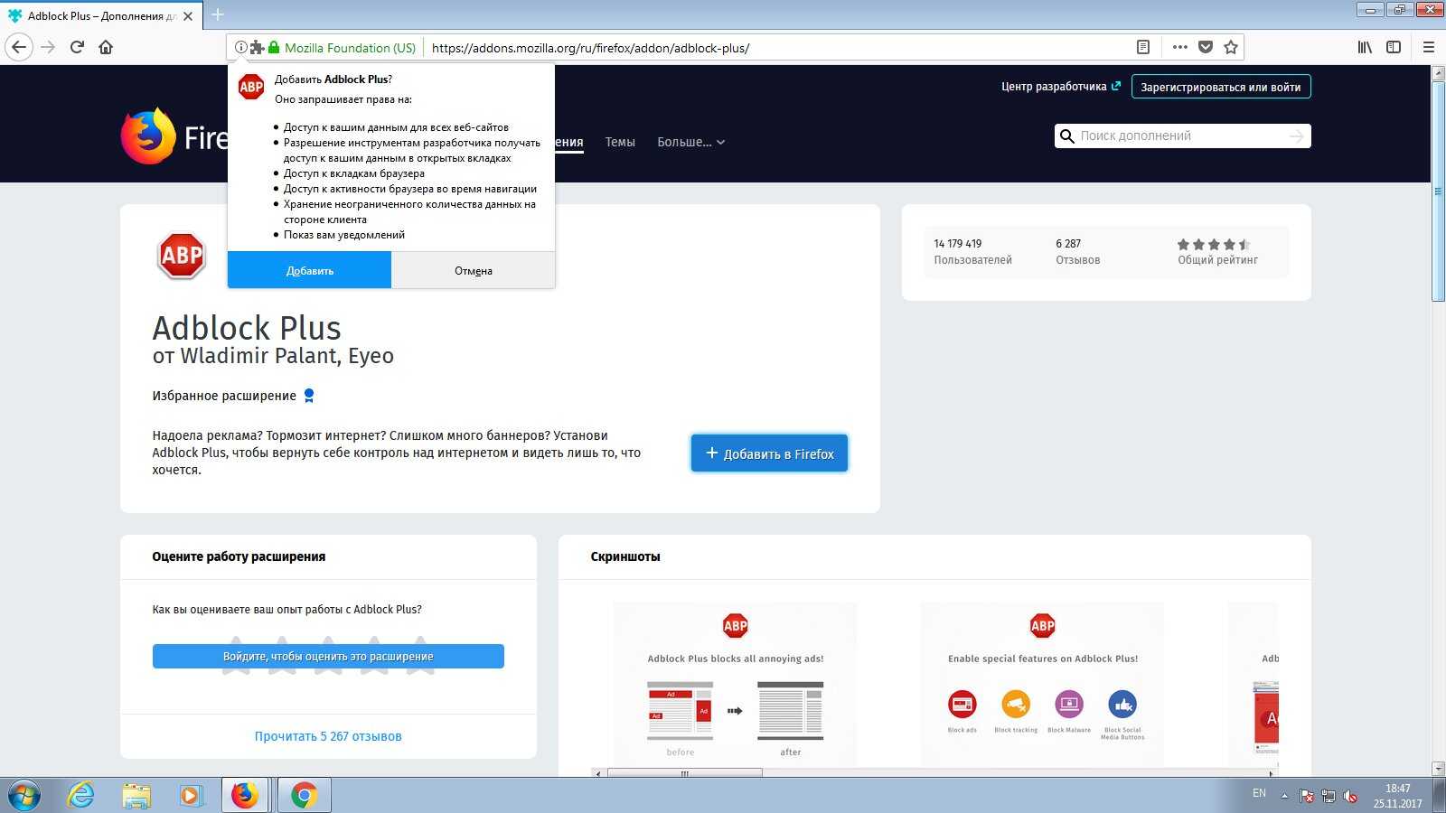Click Зарегистрироваться или войти button
The width and height of the screenshot is (1446, 813).
(1220, 87)
